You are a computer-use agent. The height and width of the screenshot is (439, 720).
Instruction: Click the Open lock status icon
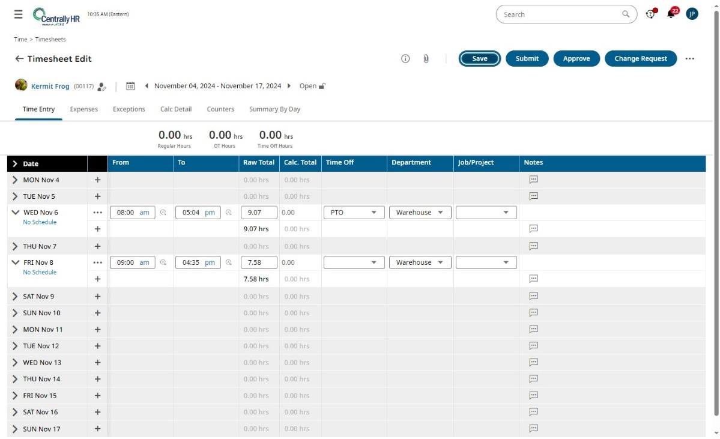pyautogui.click(x=322, y=86)
